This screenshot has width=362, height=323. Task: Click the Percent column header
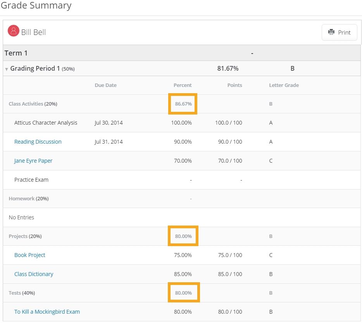pos(183,85)
